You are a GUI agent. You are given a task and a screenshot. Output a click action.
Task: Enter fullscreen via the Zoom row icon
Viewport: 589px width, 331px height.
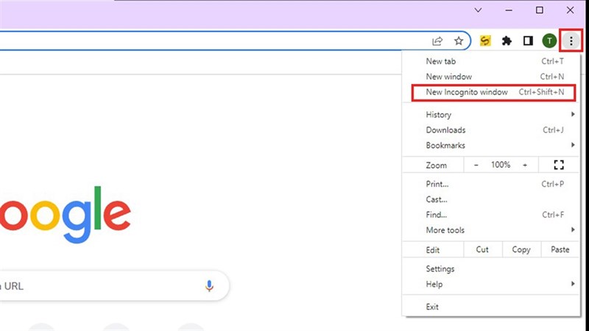point(559,165)
